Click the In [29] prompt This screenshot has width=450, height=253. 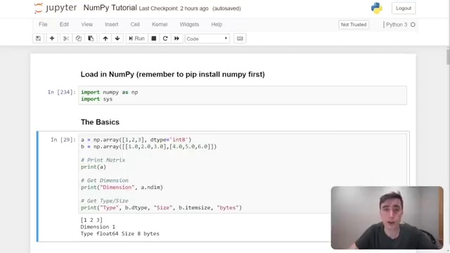click(63, 140)
